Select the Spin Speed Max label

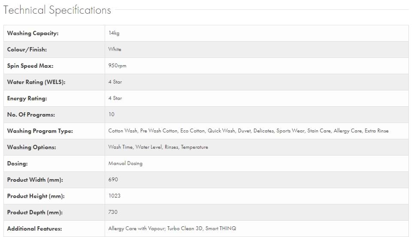[x=30, y=66]
